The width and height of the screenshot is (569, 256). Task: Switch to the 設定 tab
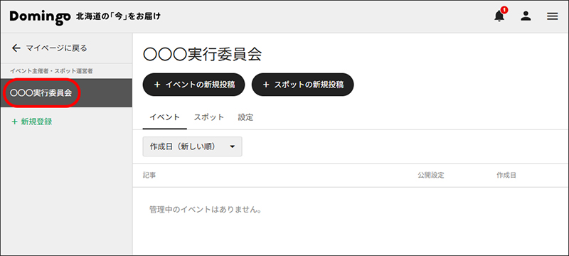[245, 117]
